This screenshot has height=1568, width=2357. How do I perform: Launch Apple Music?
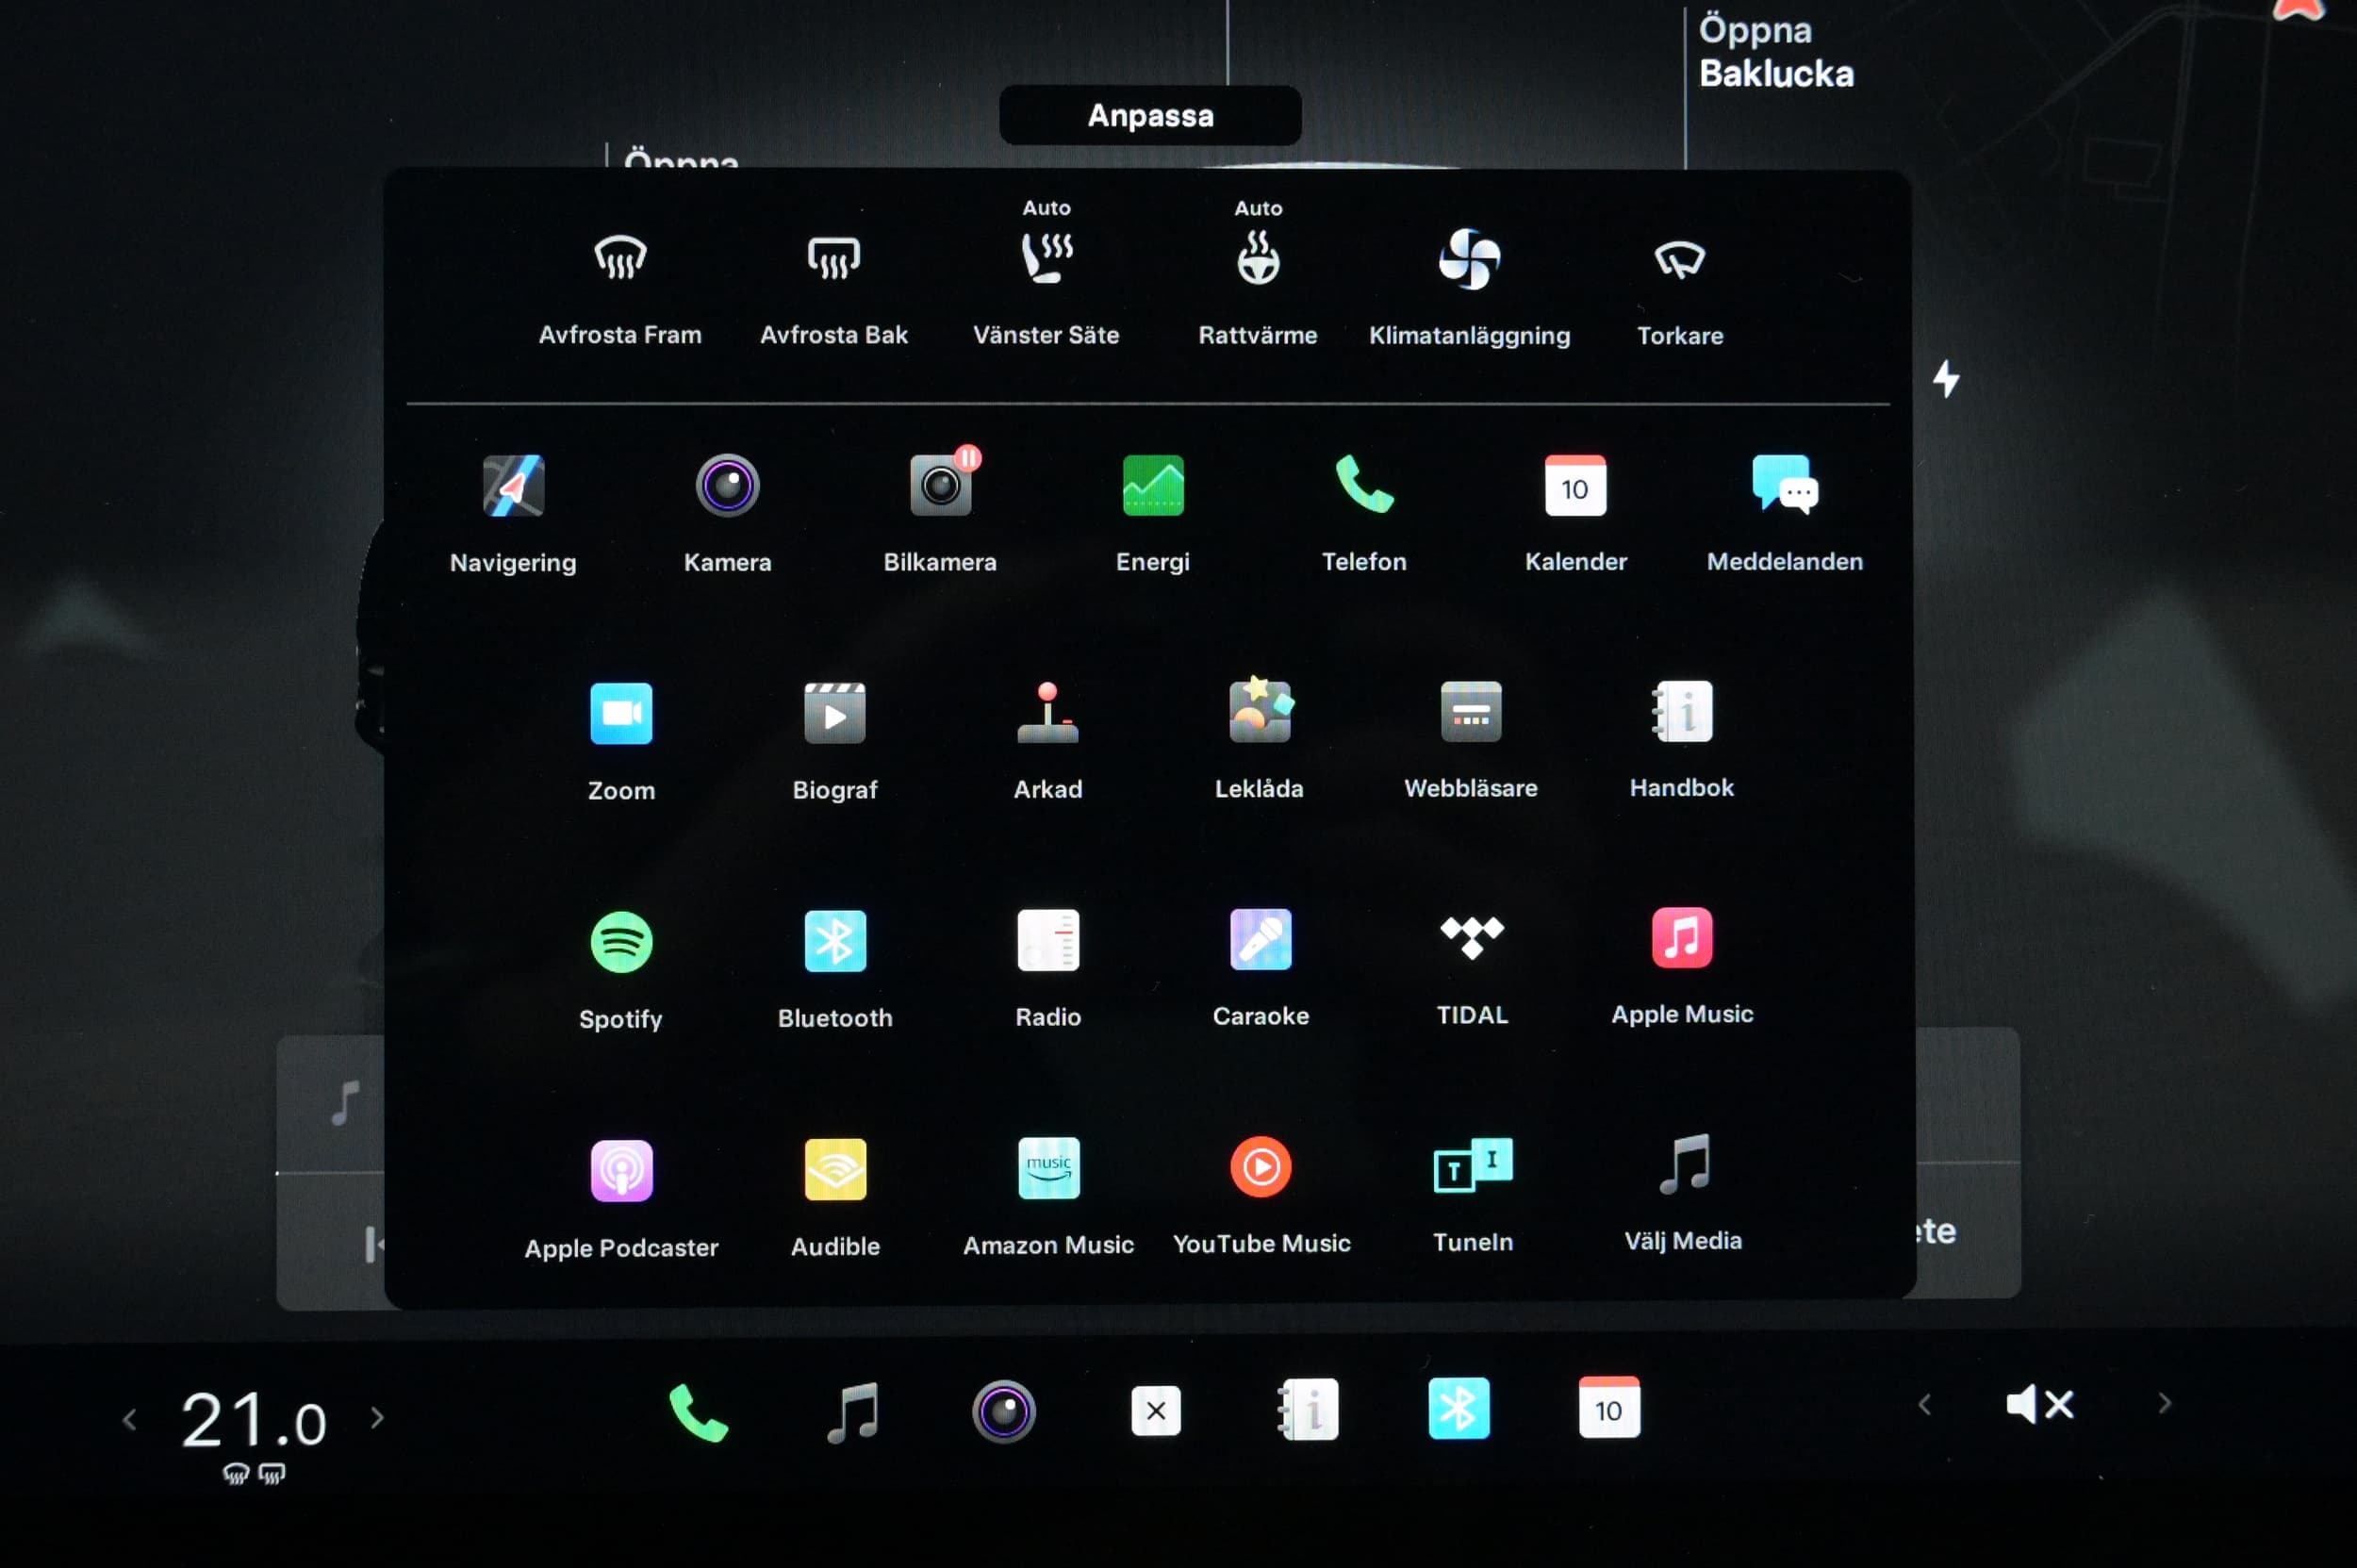pyautogui.click(x=1682, y=938)
